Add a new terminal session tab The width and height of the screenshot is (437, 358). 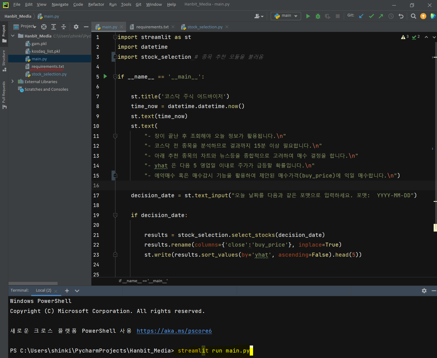pos(67,291)
